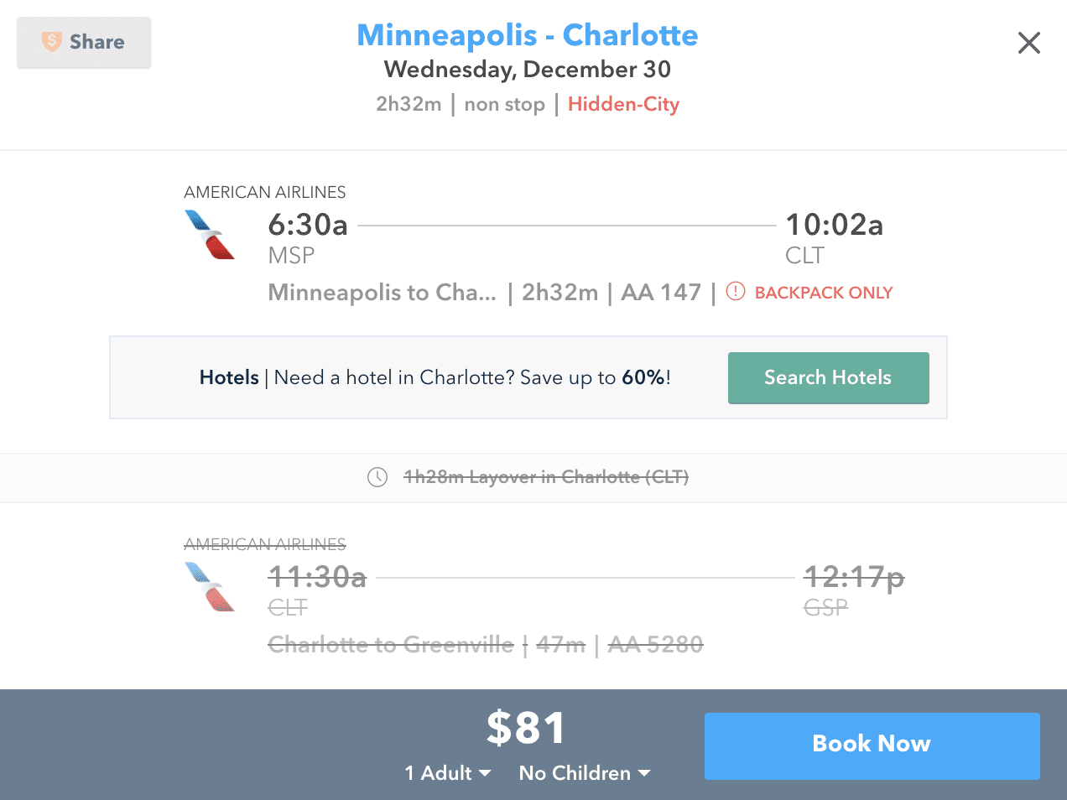Click the BACKPACK ONLY alert label
1067x800 pixels.
[x=823, y=293]
